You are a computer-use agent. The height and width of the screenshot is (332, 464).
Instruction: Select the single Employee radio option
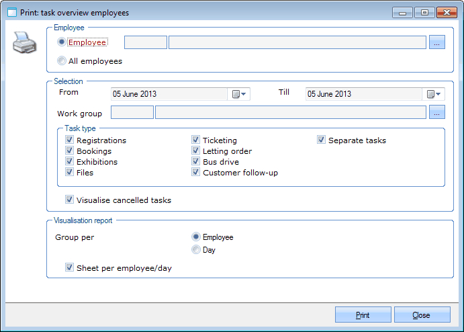pyautogui.click(x=62, y=42)
